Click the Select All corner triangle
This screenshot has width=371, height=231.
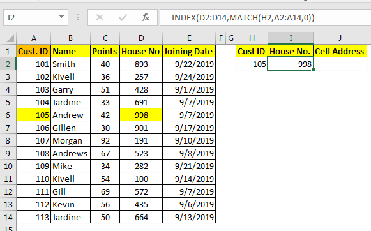tap(10, 38)
